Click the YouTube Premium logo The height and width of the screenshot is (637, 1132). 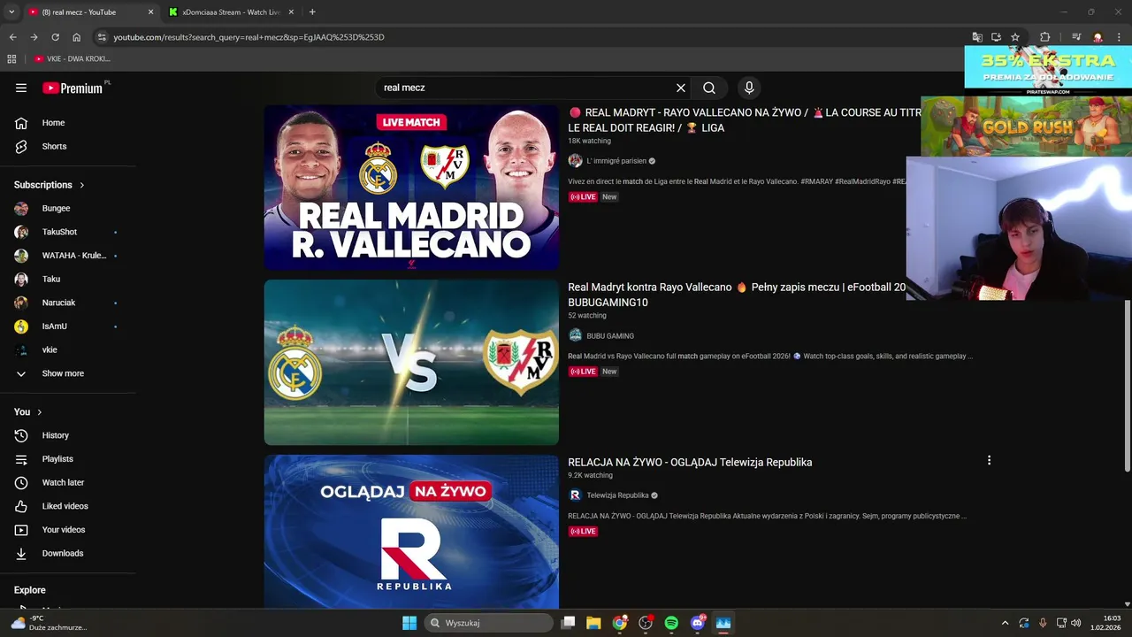click(73, 88)
